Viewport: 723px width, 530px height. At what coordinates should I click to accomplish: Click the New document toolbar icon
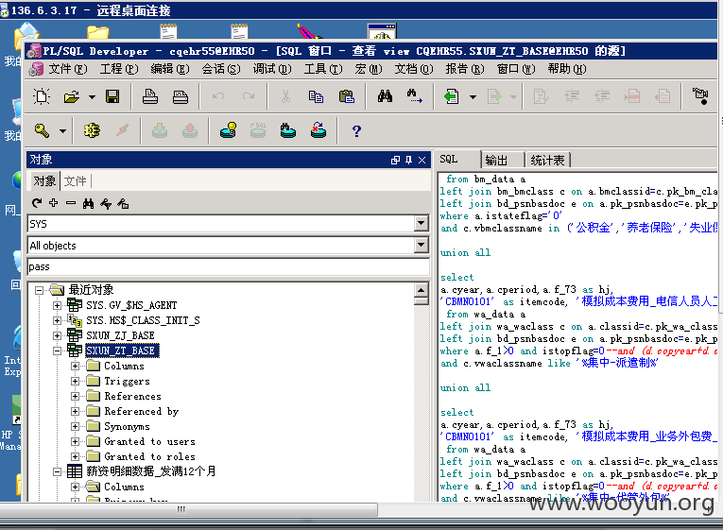click(42, 96)
